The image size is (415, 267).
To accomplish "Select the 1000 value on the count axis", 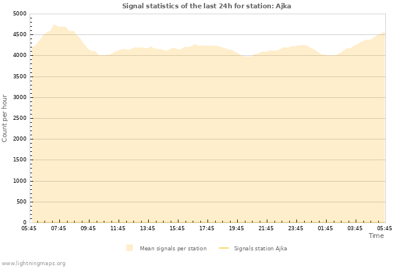I will point(20,181).
